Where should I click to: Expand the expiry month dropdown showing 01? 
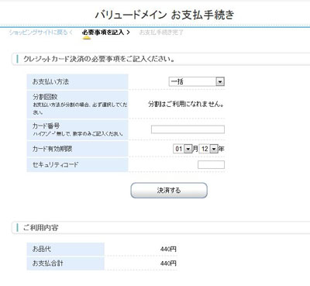(183, 149)
